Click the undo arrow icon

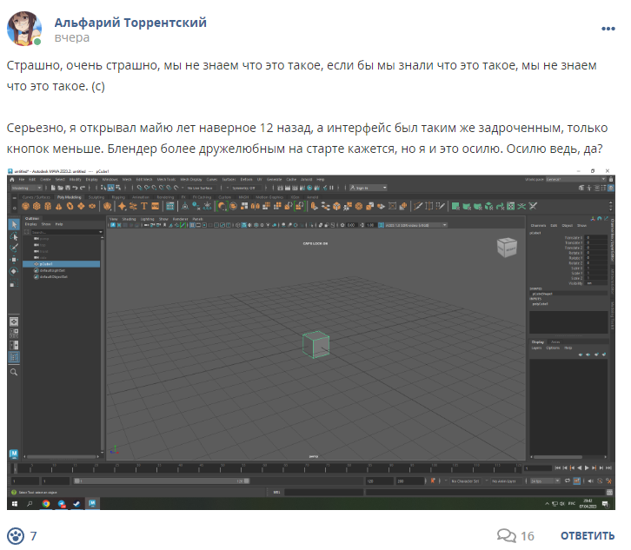click(x=75, y=188)
